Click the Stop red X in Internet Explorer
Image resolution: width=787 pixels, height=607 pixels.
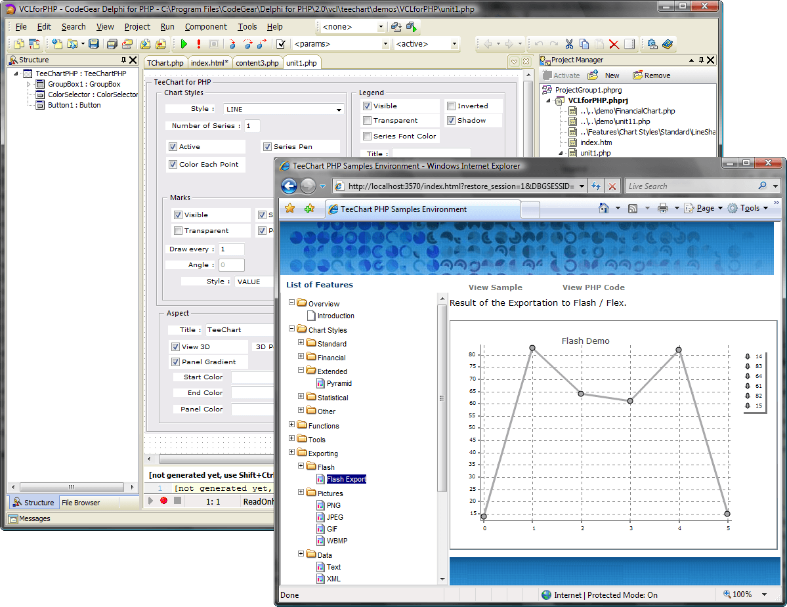click(612, 186)
